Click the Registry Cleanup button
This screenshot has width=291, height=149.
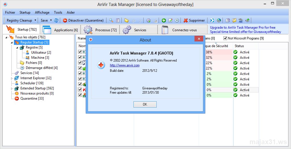[x=19, y=20]
